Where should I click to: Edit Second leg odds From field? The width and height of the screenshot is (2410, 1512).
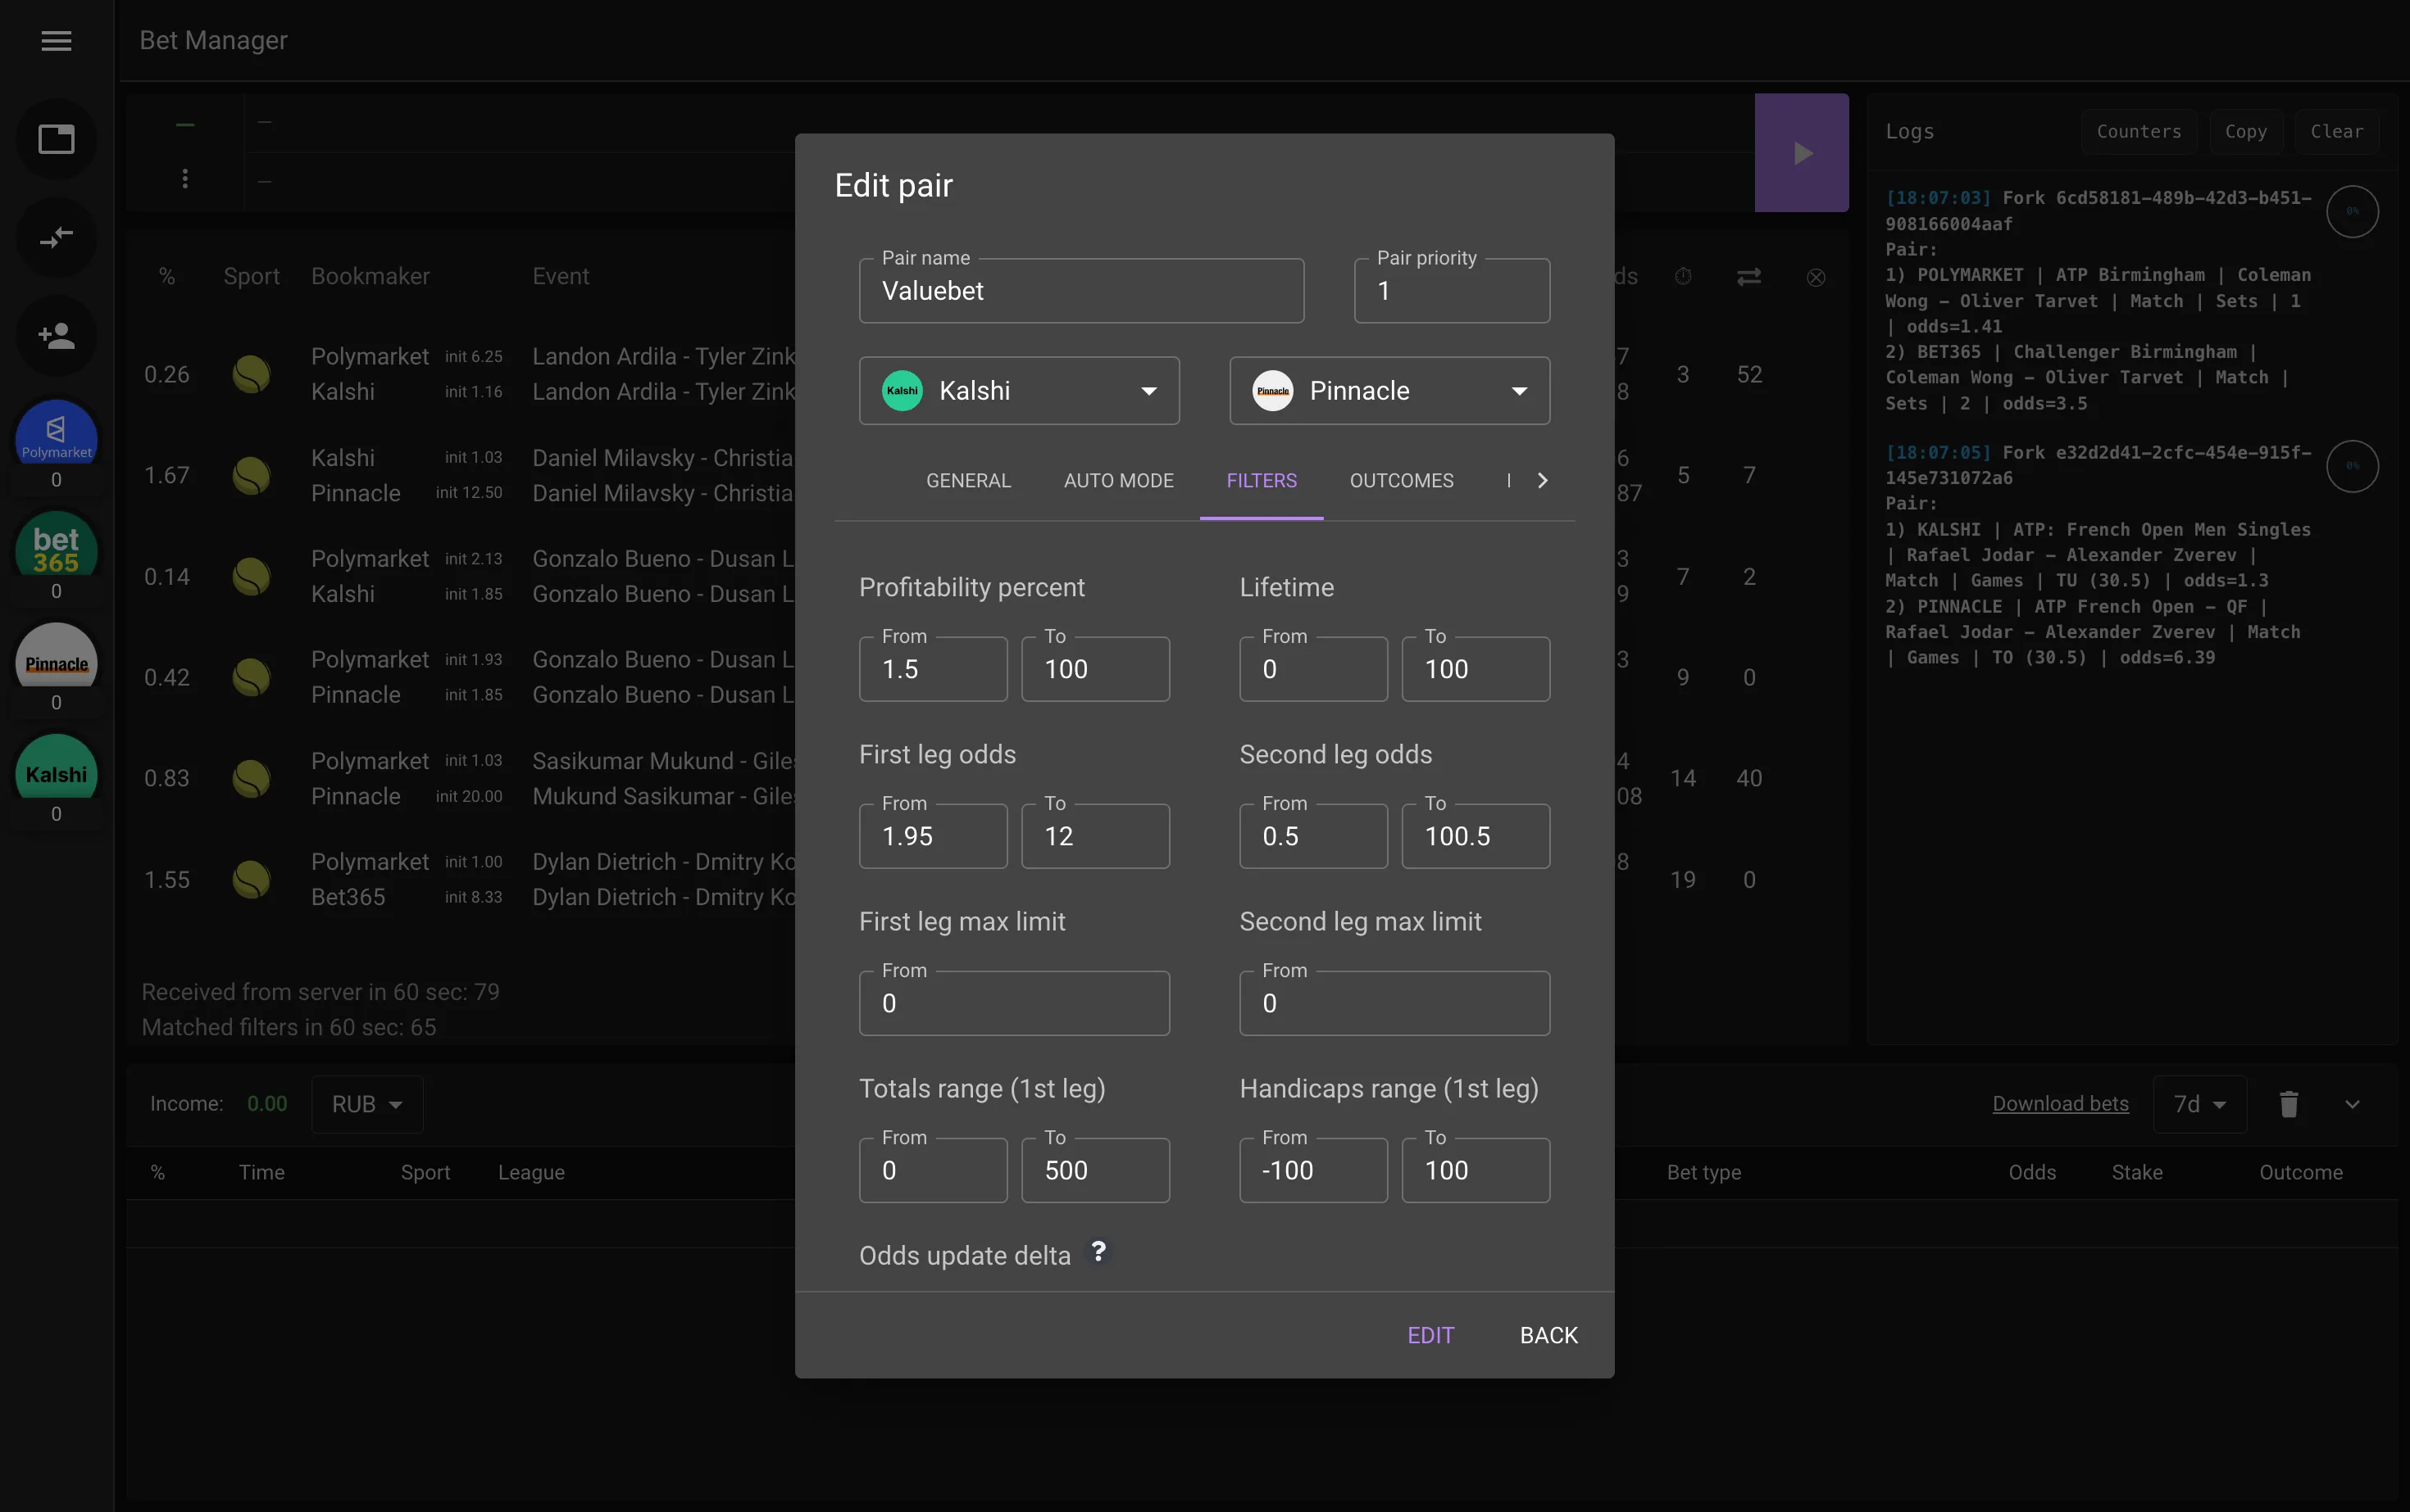point(1313,836)
